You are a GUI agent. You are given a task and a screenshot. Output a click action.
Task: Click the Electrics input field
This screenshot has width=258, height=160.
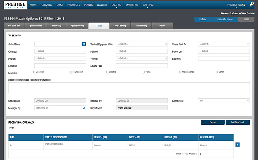[x=224, y=58]
